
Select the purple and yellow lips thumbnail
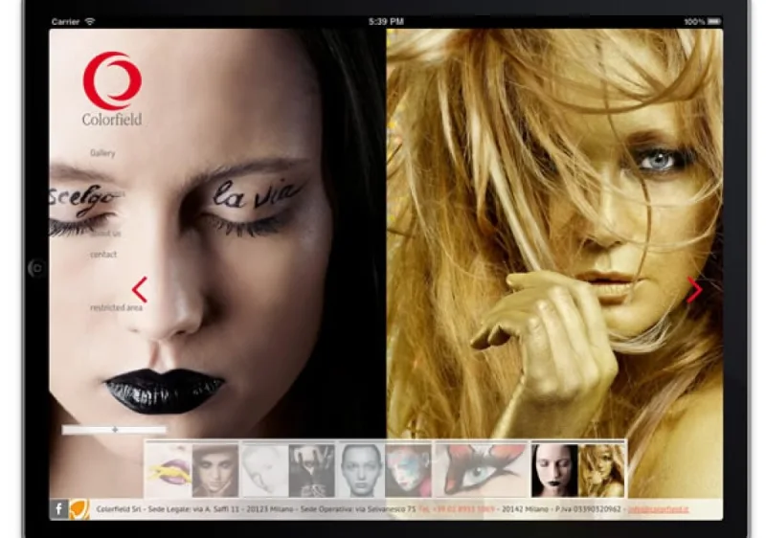pyautogui.click(x=169, y=470)
